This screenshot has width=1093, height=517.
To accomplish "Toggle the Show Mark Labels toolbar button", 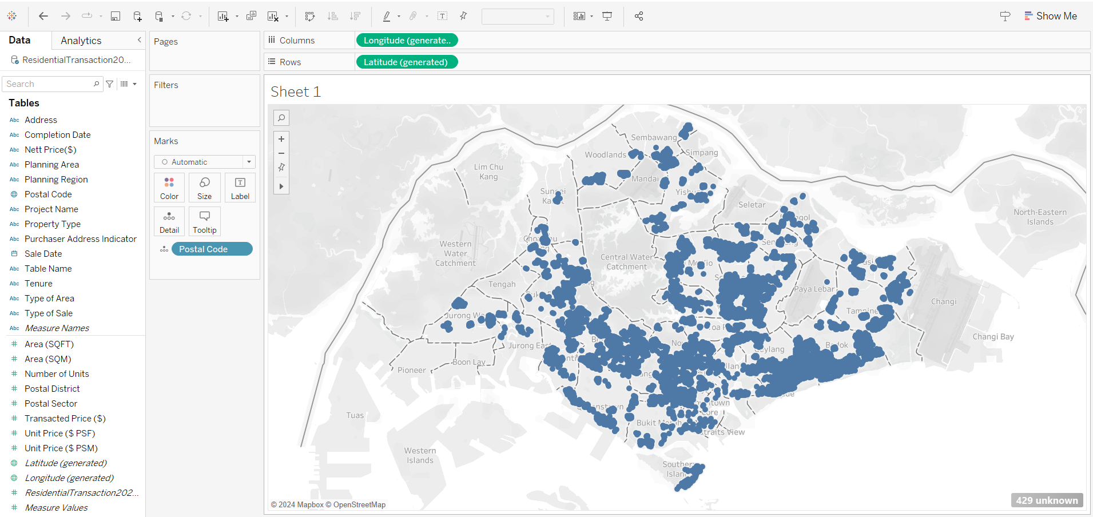I will (442, 16).
